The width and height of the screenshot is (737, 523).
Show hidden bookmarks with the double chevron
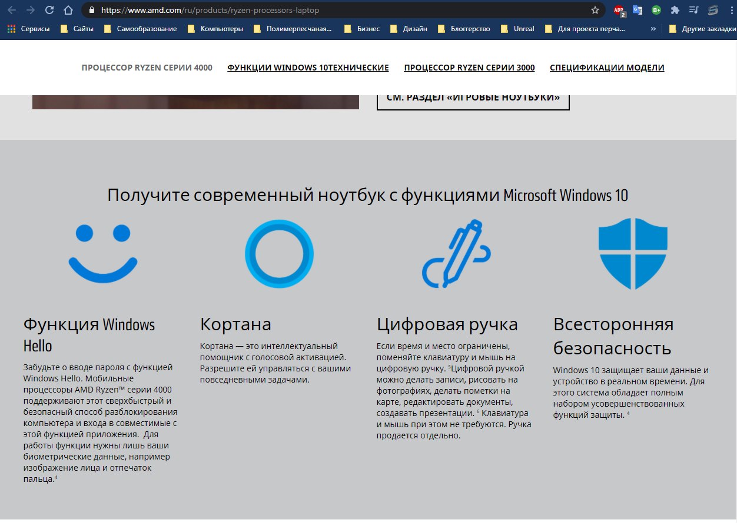click(653, 29)
